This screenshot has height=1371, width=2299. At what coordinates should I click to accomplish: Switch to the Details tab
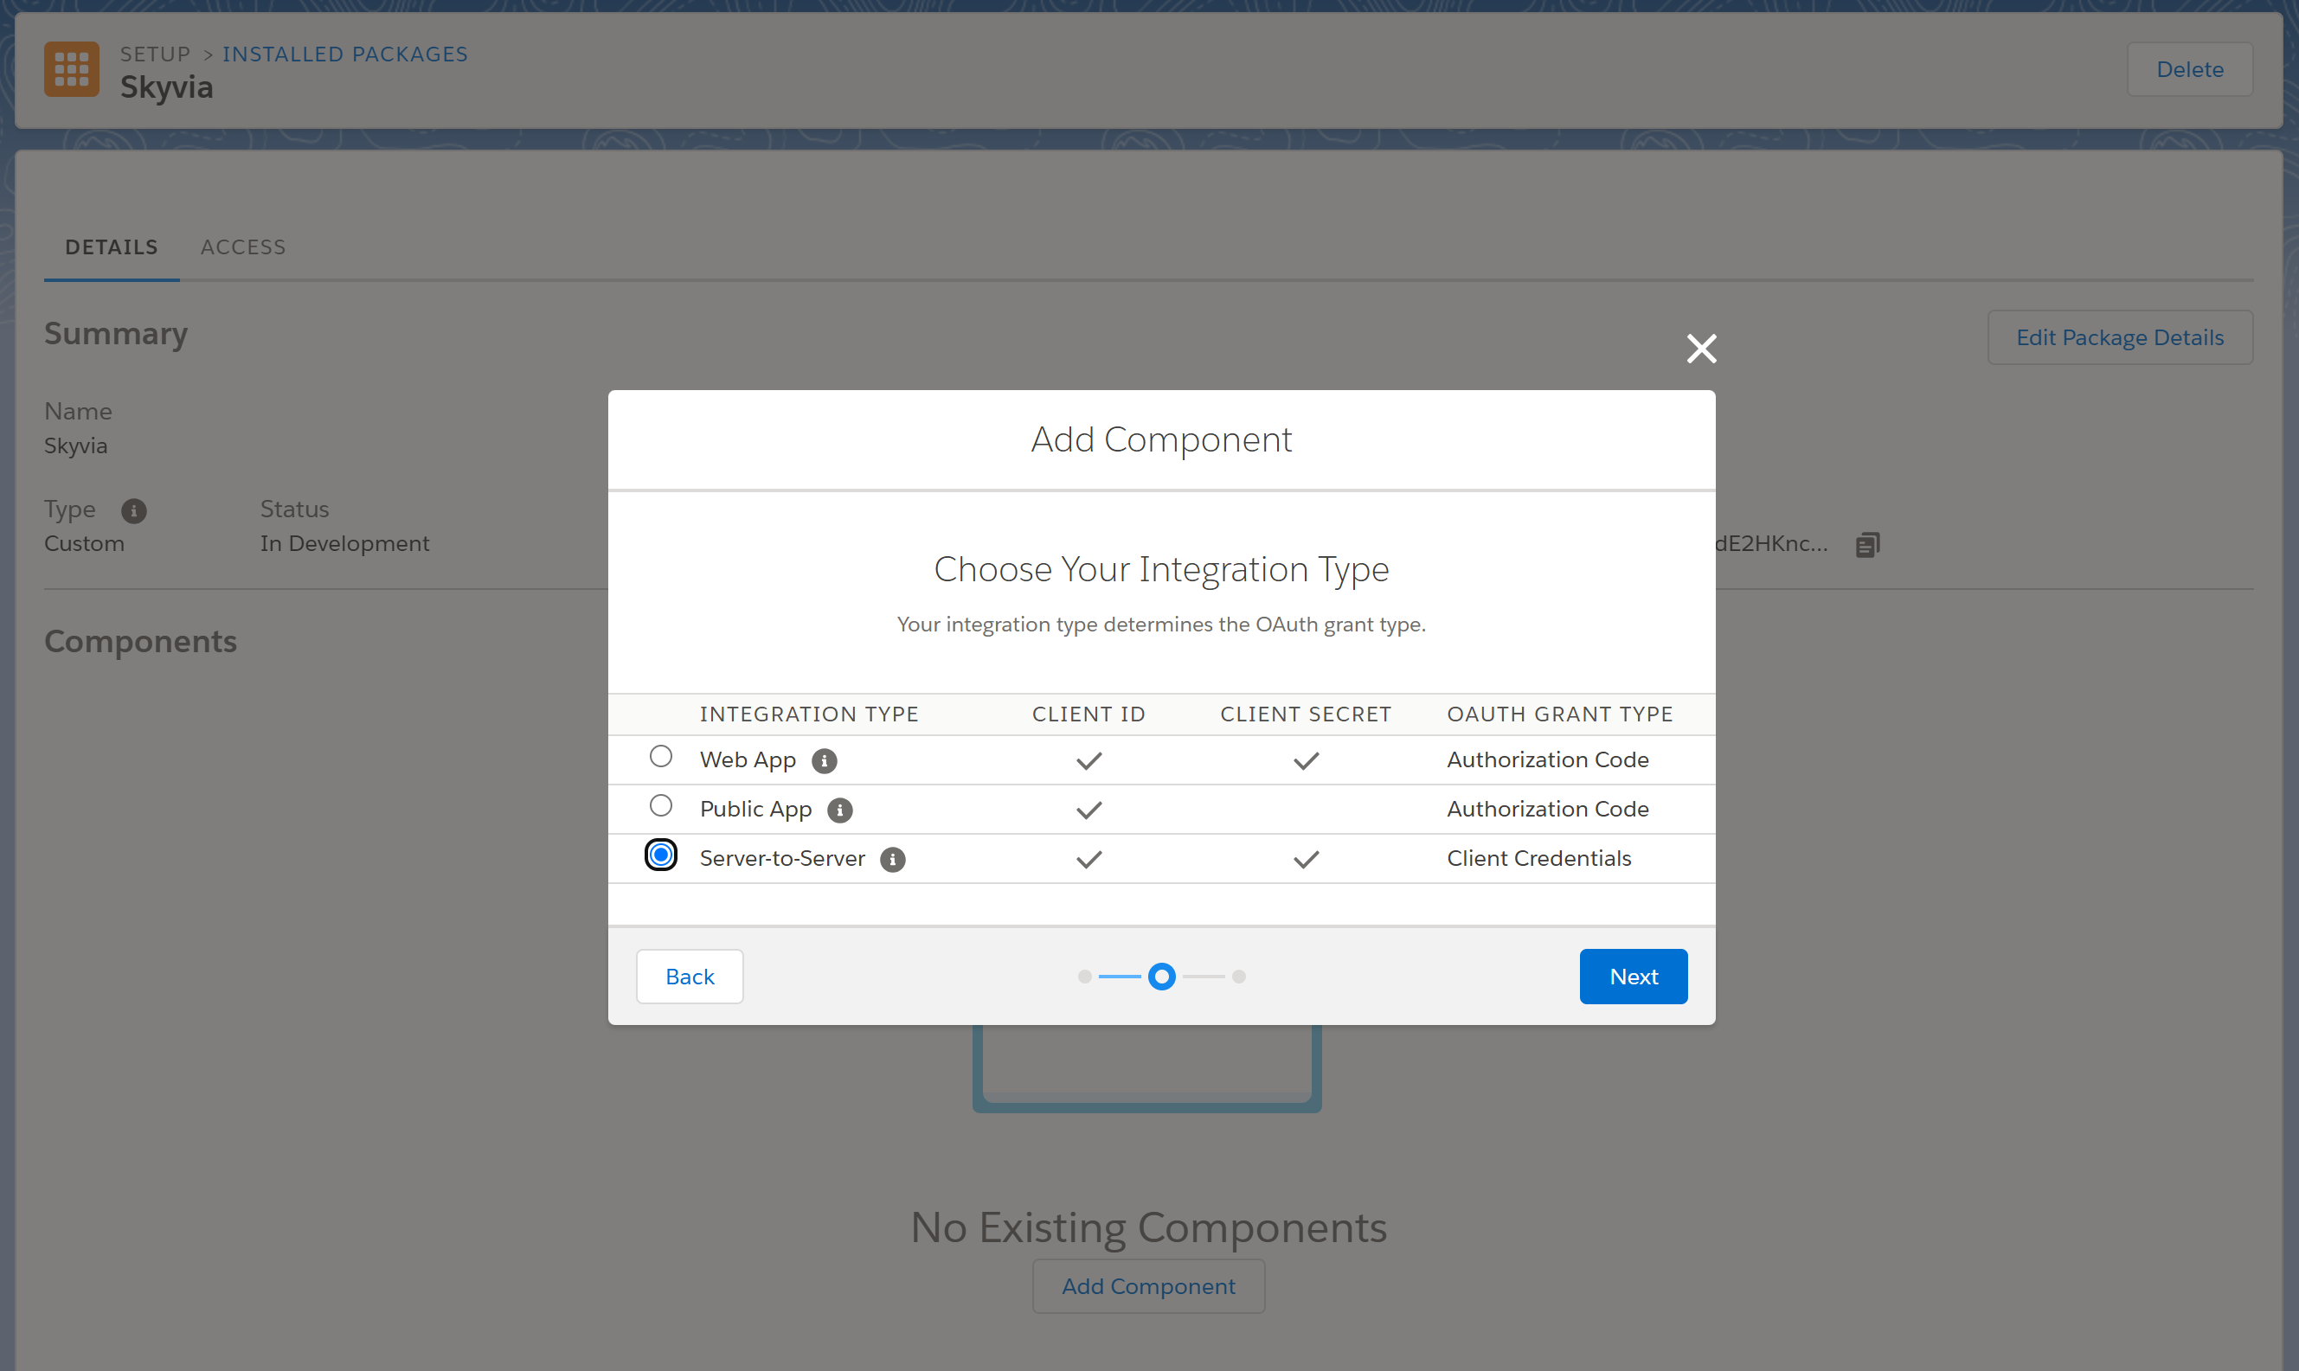[112, 247]
